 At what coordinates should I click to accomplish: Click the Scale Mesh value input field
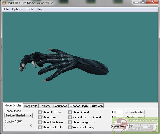tap(117, 112)
